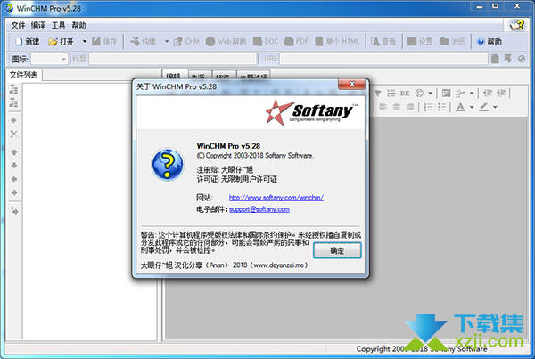Click the decrease indent editor icon

488,93
